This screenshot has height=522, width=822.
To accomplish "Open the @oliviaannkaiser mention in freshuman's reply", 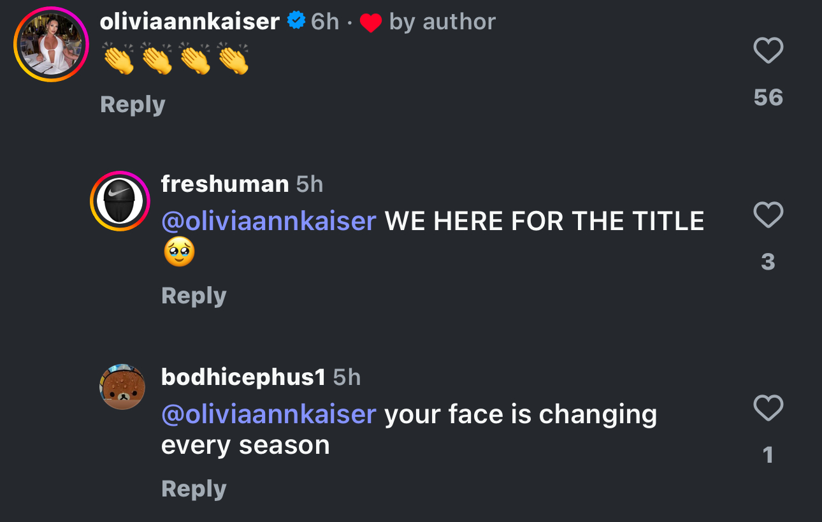I will pos(269,221).
